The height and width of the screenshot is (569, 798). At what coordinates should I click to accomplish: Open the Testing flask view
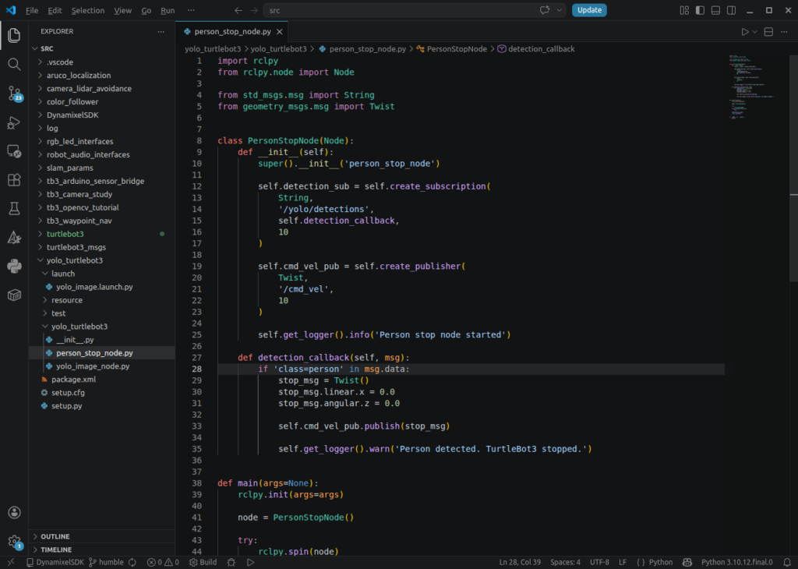click(14, 208)
